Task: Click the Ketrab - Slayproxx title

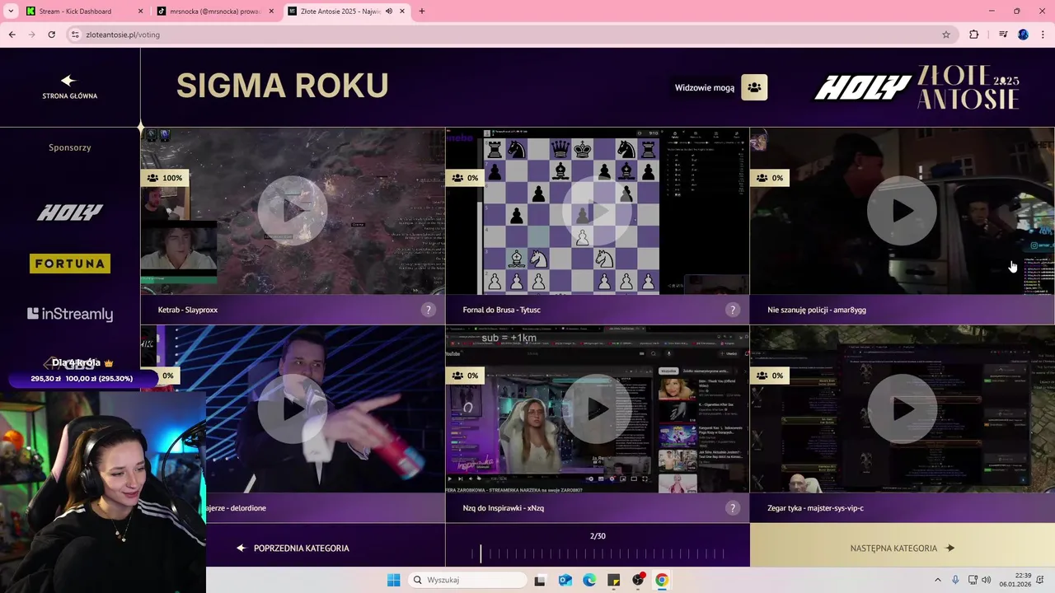Action: click(x=188, y=311)
